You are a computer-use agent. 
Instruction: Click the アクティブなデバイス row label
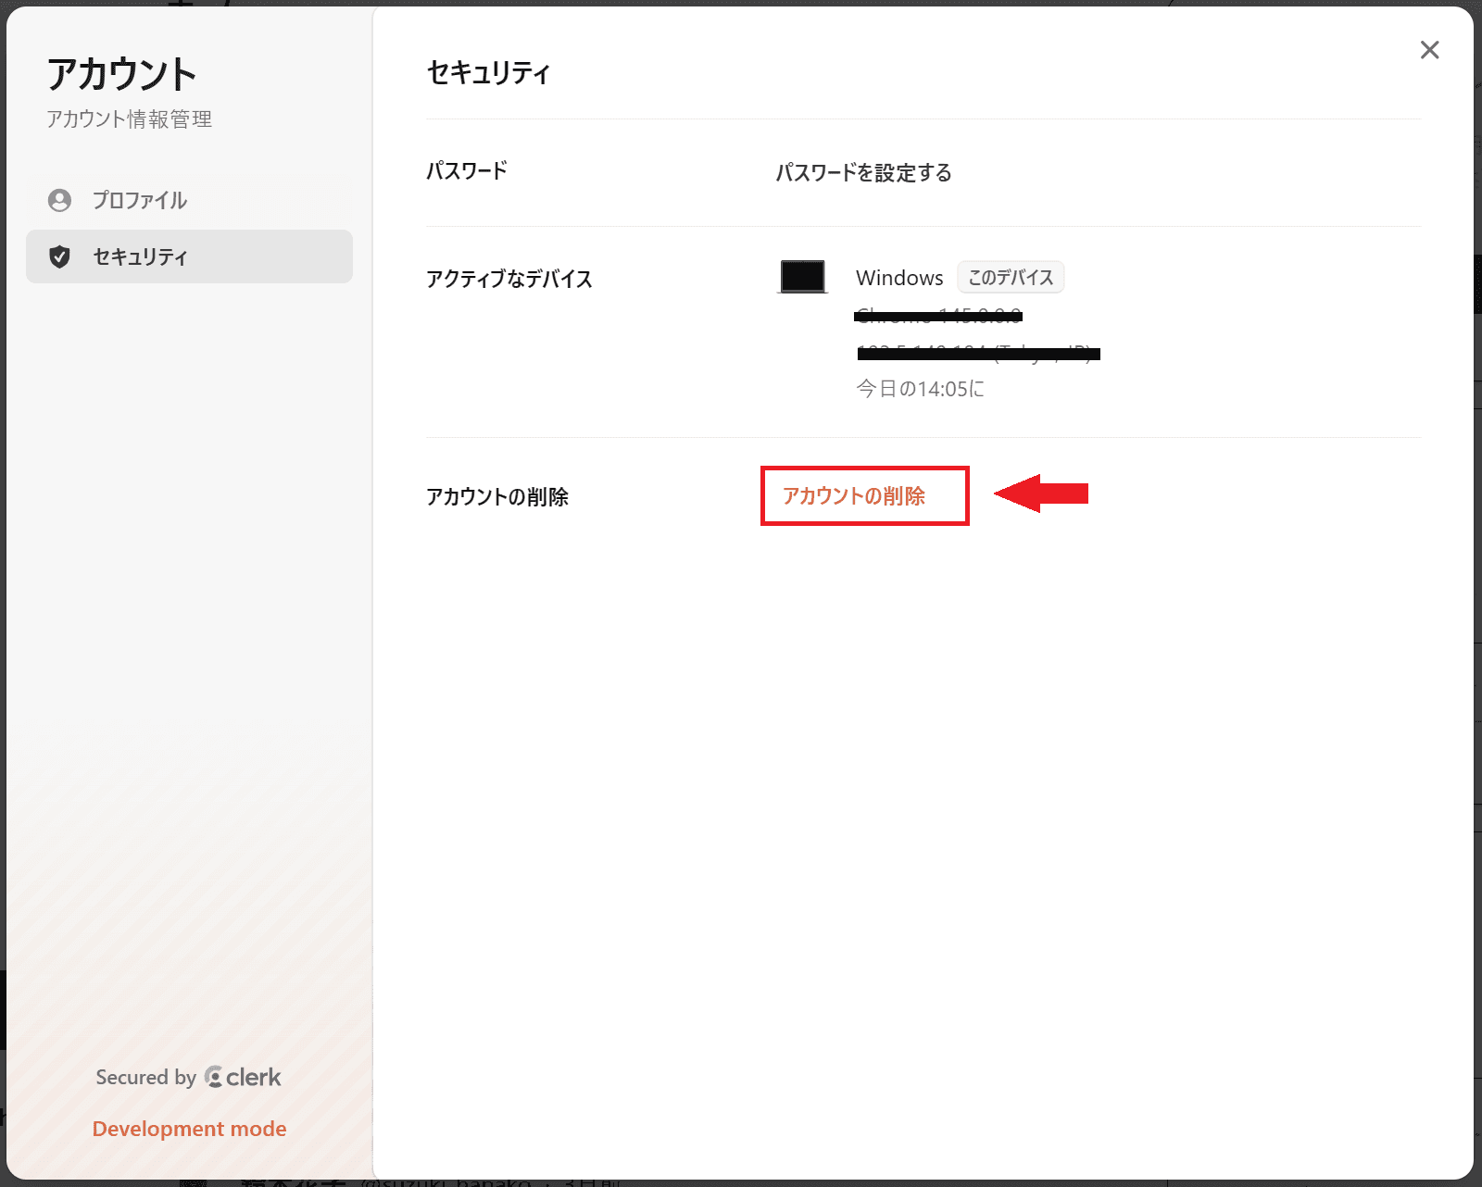click(x=509, y=279)
